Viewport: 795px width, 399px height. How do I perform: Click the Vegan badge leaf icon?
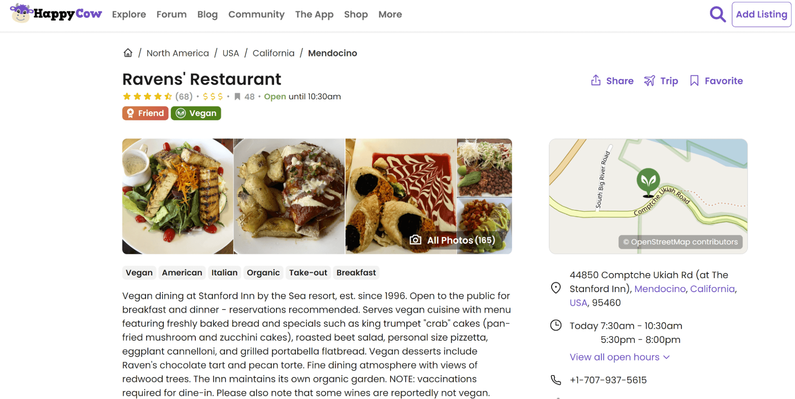(x=181, y=113)
